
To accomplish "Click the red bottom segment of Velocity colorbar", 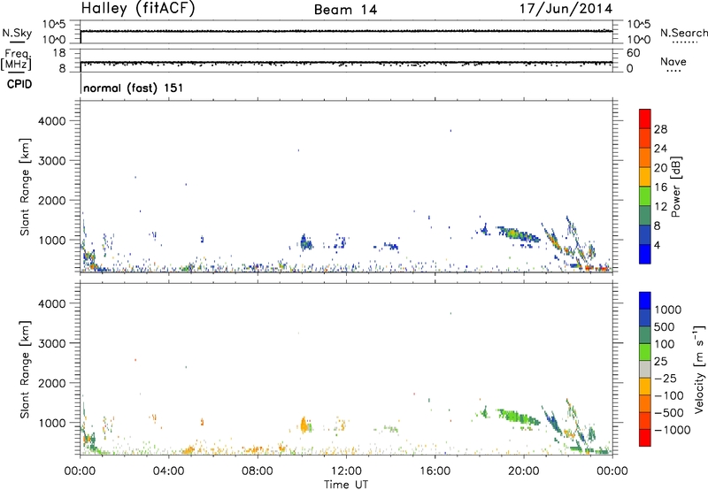I will 645,437.
